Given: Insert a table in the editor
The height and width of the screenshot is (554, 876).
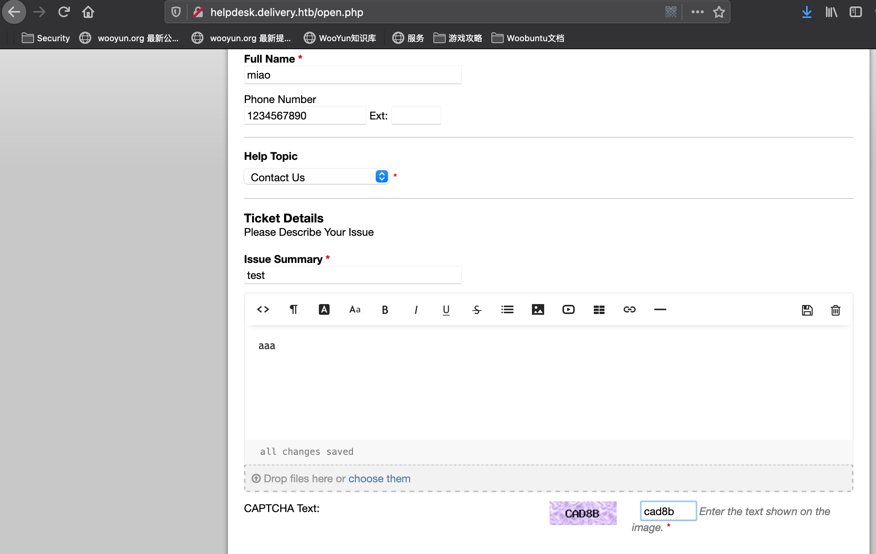Looking at the screenshot, I should coord(599,309).
